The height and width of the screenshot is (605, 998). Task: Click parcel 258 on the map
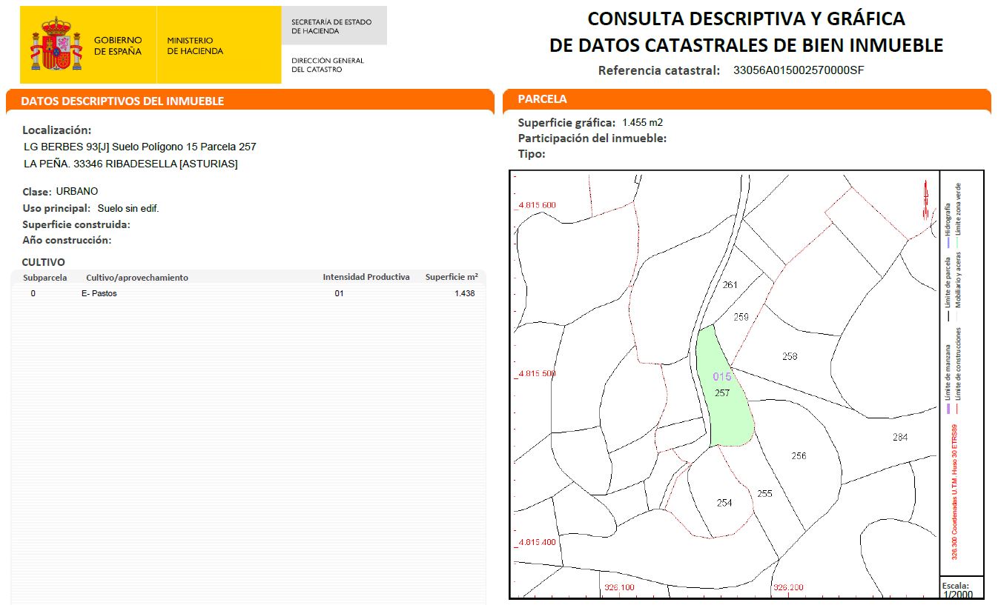pos(790,357)
